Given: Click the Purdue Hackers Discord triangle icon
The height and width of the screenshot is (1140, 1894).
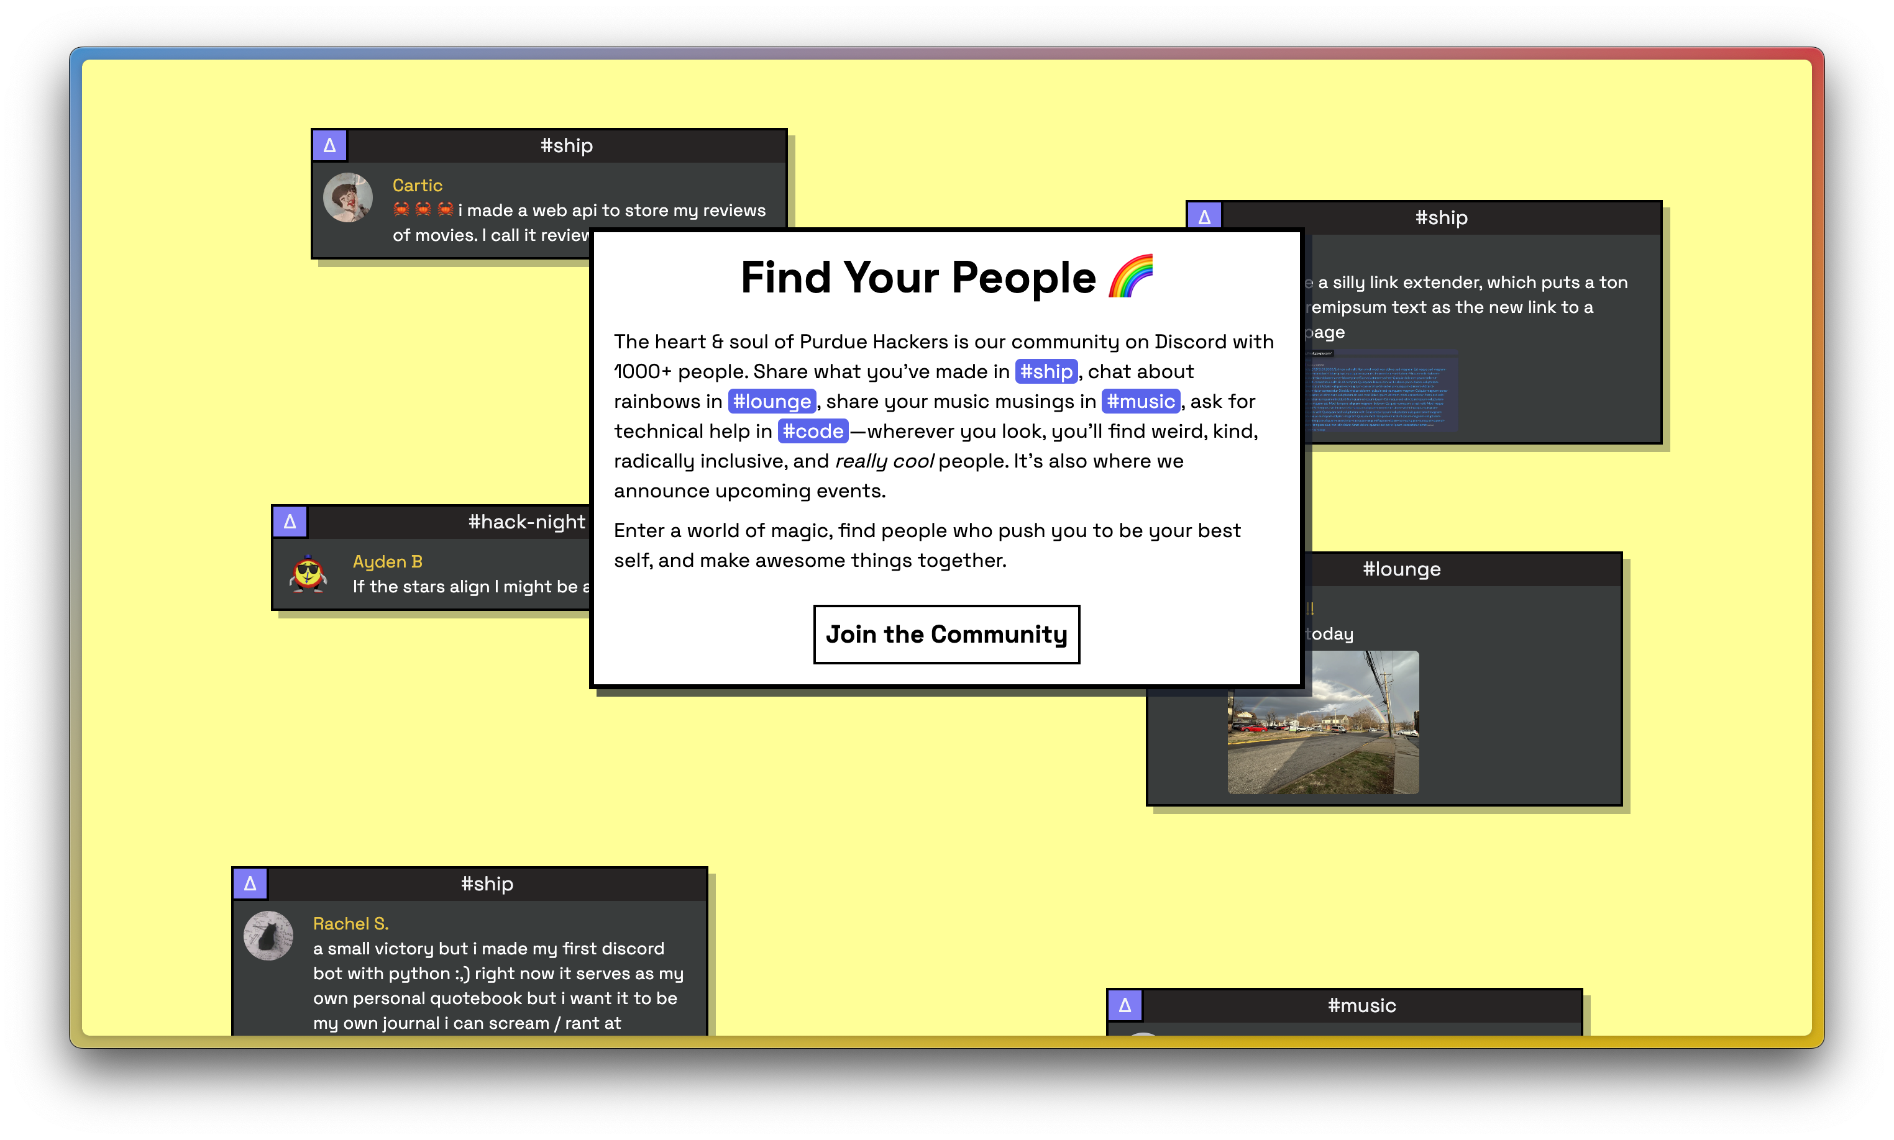Looking at the screenshot, I should (x=330, y=145).
